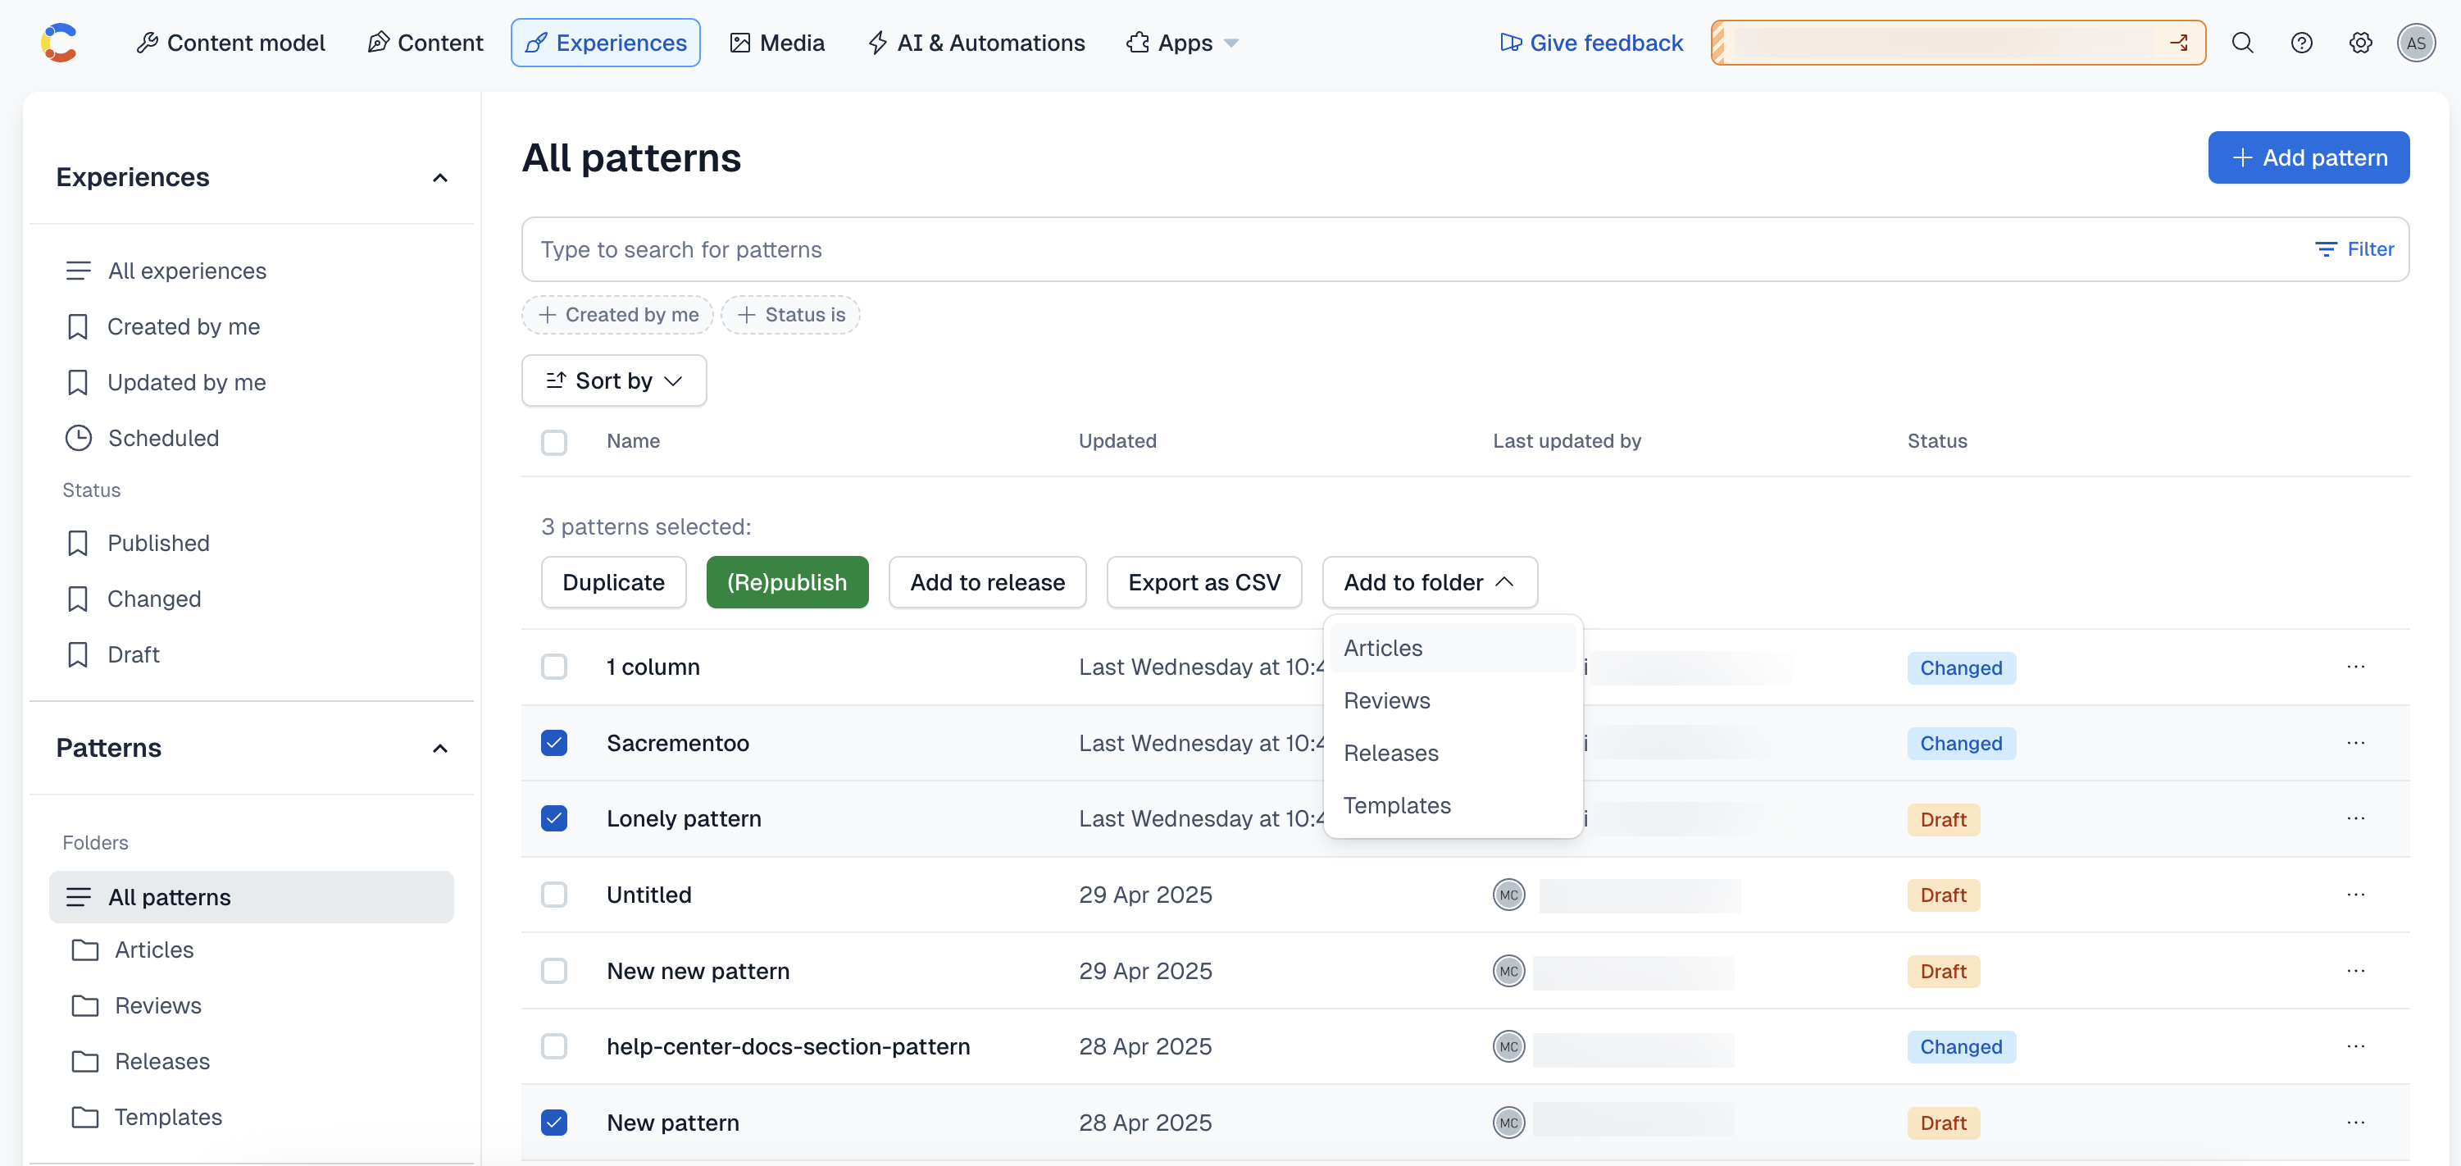The width and height of the screenshot is (2461, 1166).
Task: Open the Scheduled clock item in sidebar
Action: click(162, 438)
